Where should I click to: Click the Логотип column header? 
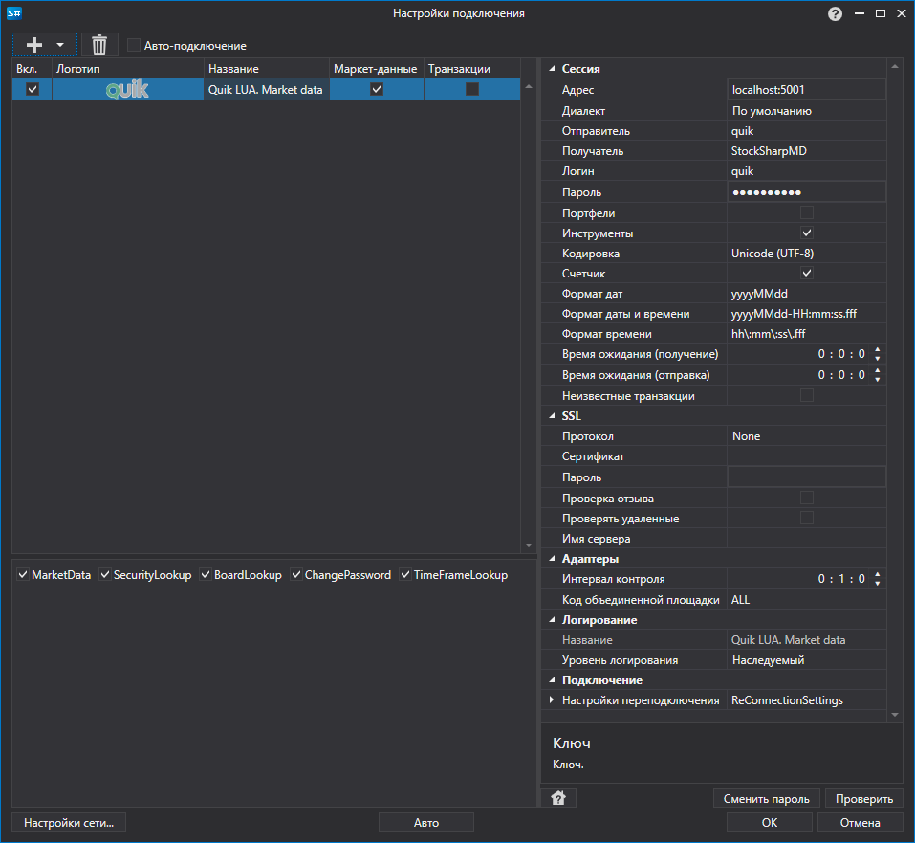click(x=128, y=68)
